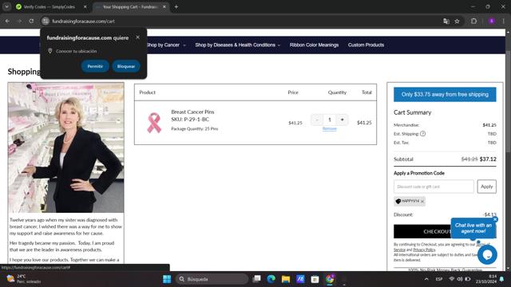
Task: Open site information icon in address bar
Action: click(46, 22)
